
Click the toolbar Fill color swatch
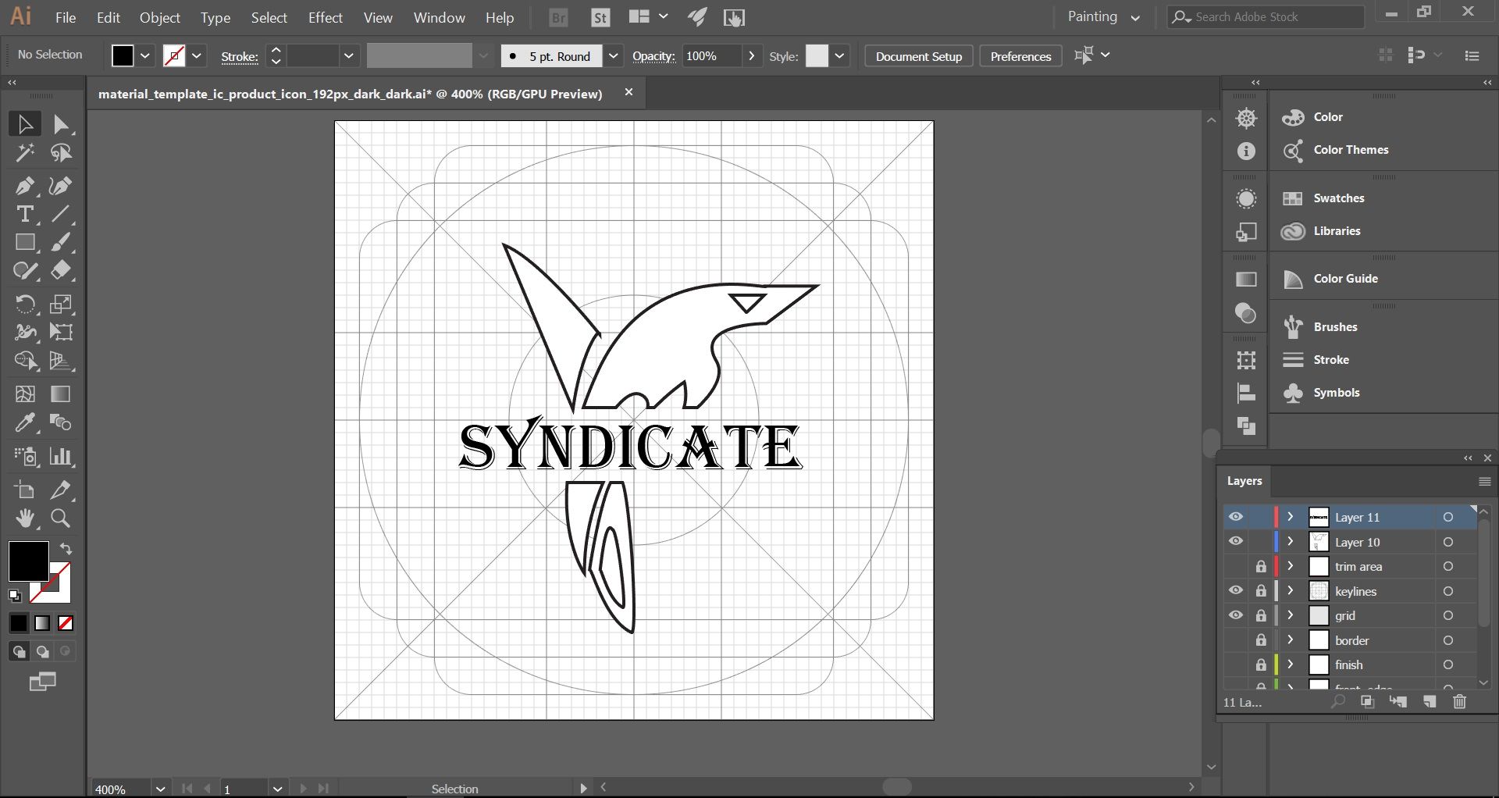pos(28,561)
